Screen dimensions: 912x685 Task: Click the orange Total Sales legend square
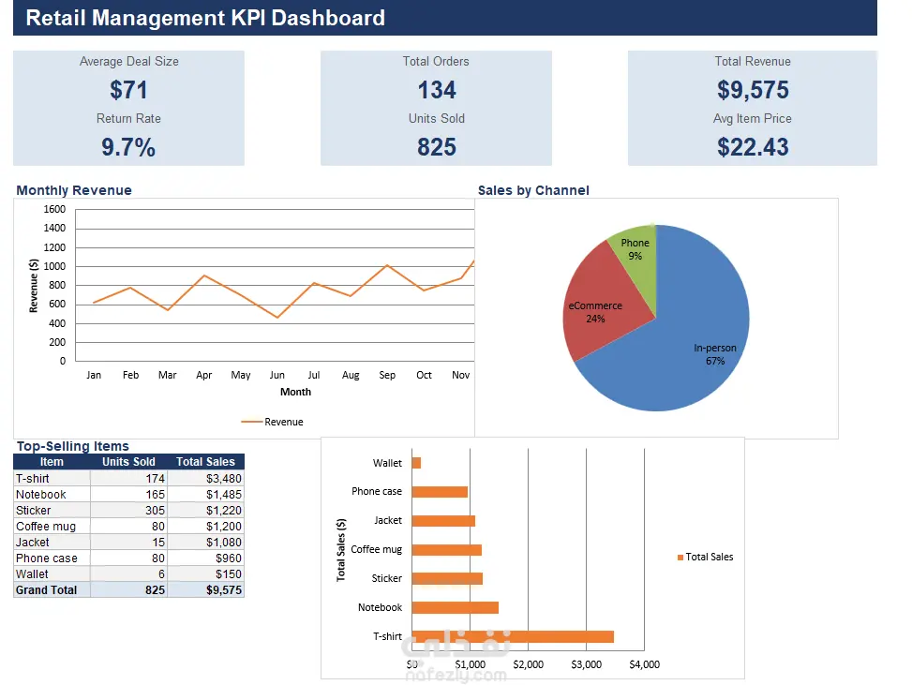(680, 557)
